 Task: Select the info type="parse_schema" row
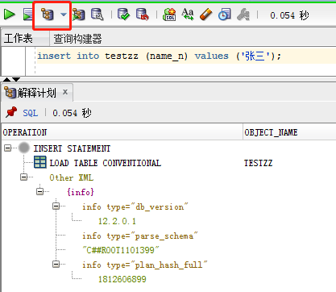pyautogui.click(x=140, y=236)
